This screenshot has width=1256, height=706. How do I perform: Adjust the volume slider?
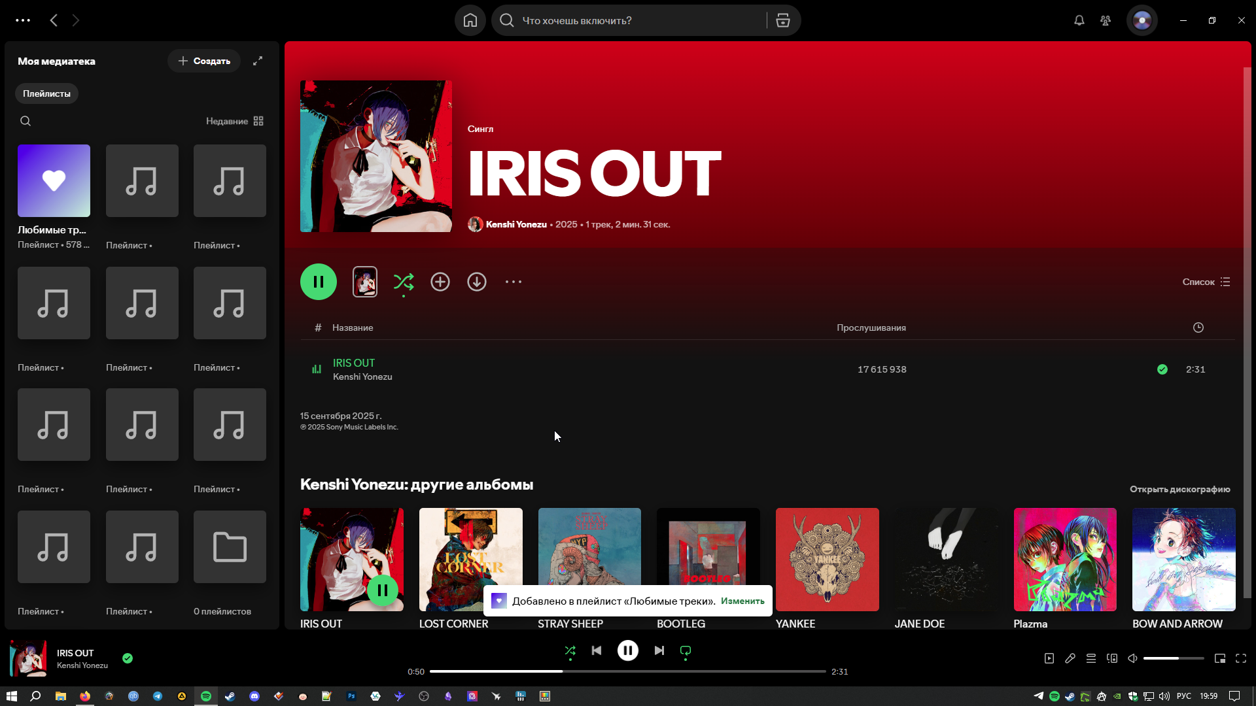1174,658
